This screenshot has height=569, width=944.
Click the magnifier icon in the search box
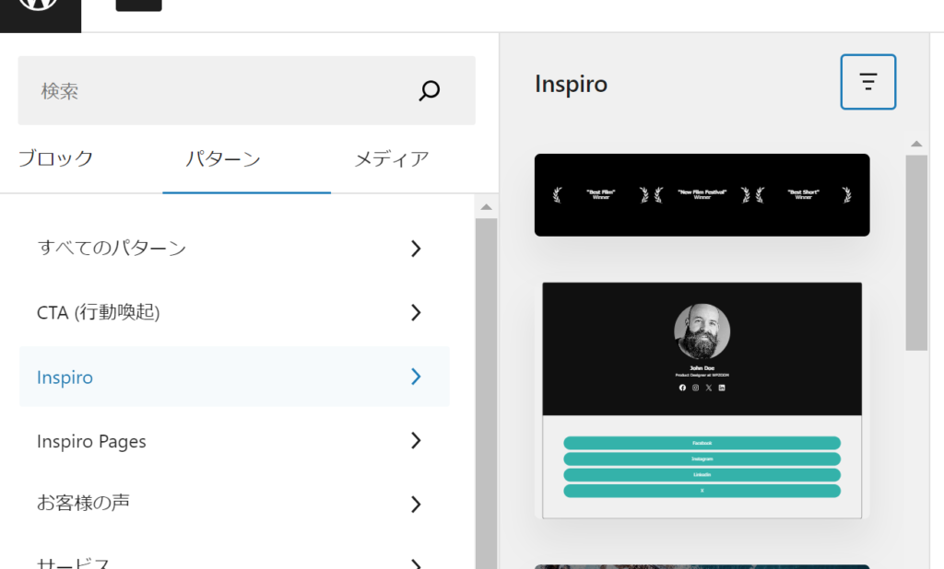coord(429,90)
